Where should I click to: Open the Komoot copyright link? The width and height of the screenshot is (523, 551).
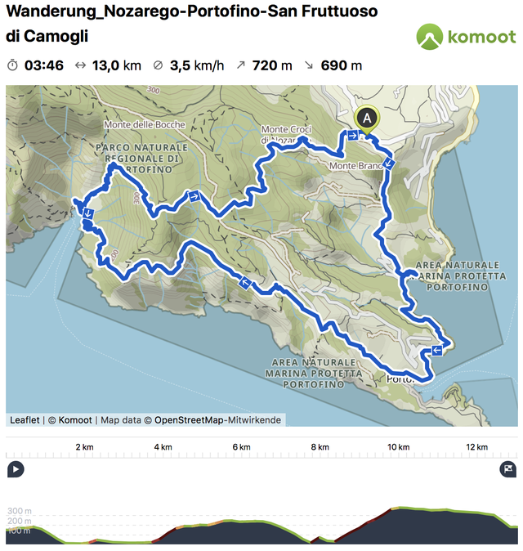[70, 420]
